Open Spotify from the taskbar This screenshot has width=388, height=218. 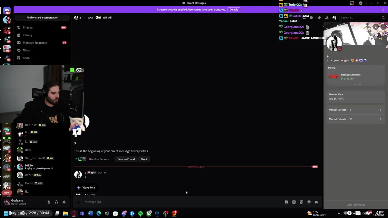(x=140, y=213)
